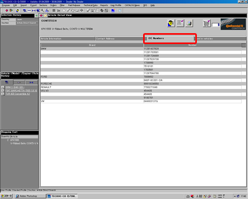Open FIAT BARCHETTA history link
This screenshot has width=248, height=199.
(x=21, y=91)
